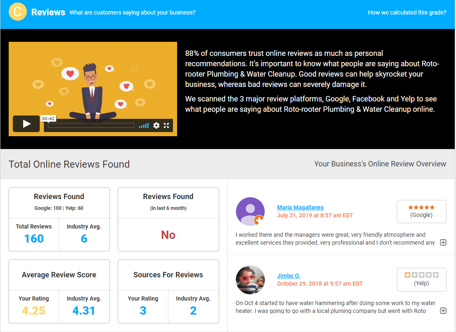Image resolution: width=456 pixels, height=332 pixels.
Task: Select sources industry average value 2
Action: (x=193, y=310)
